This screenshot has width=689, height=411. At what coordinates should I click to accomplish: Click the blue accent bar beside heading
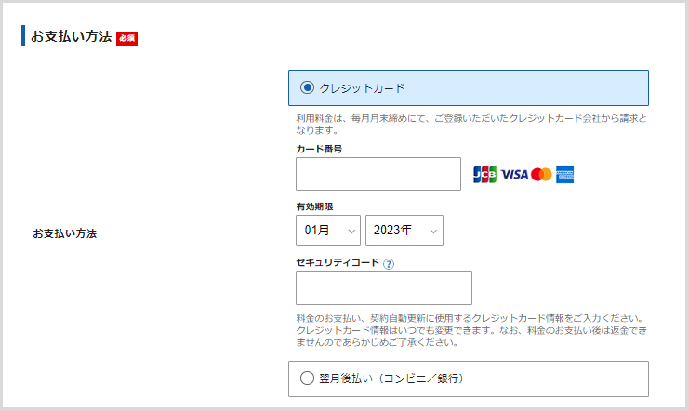pos(23,37)
